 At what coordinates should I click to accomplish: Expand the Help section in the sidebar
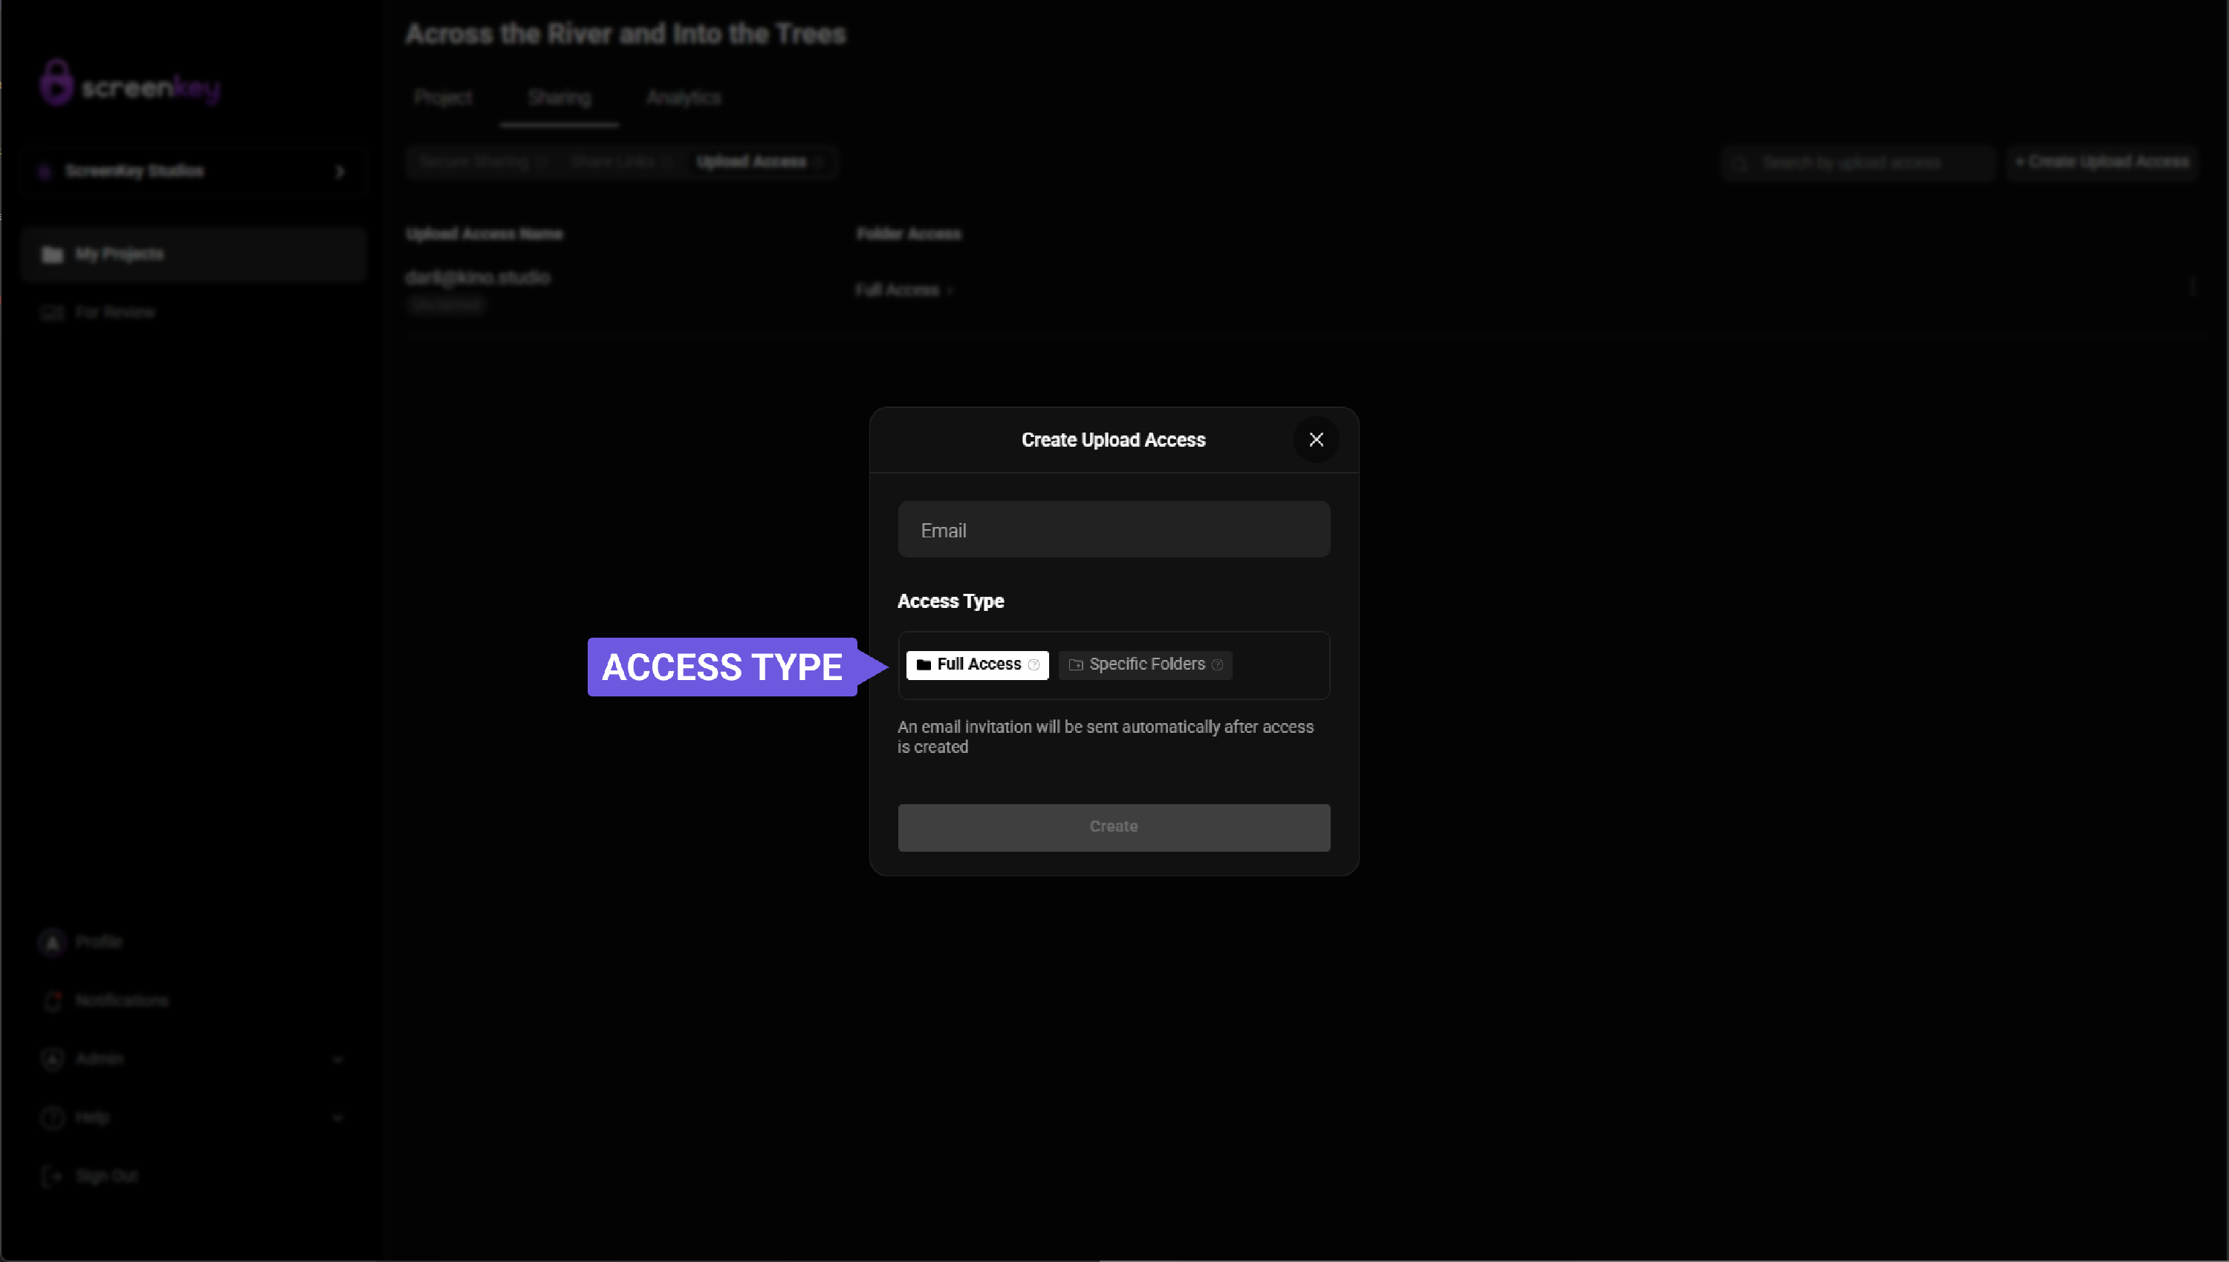[193, 1117]
